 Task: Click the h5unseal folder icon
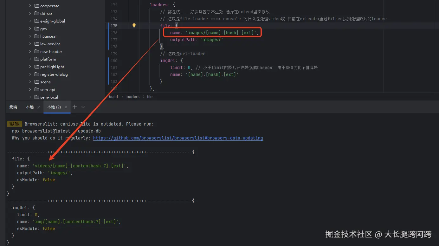(x=36, y=36)
